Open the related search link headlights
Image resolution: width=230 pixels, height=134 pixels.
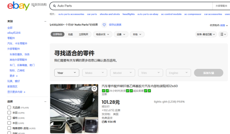pyautogui.click(x=129, y=14)
